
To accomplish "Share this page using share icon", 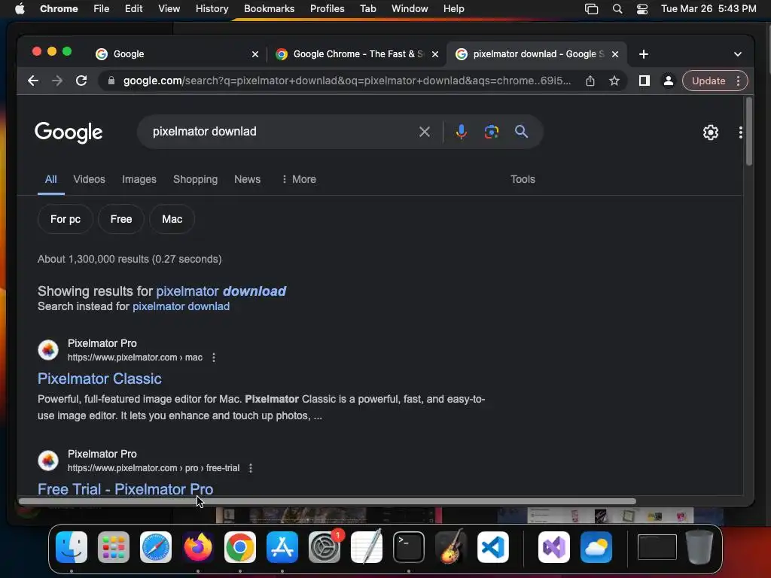I will [590, 81].
